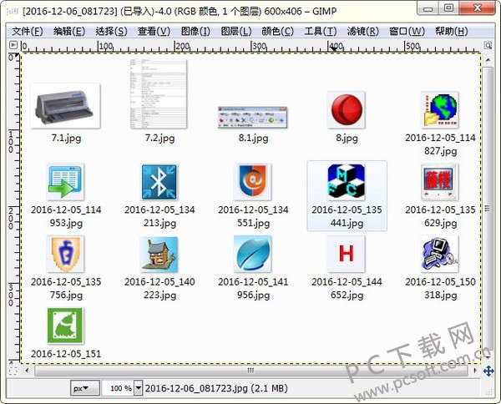
Task: Click the red Chinese sign icon 2016-12-05_135629.jpg
Action: pyautogui.click(x=440, y=182)
